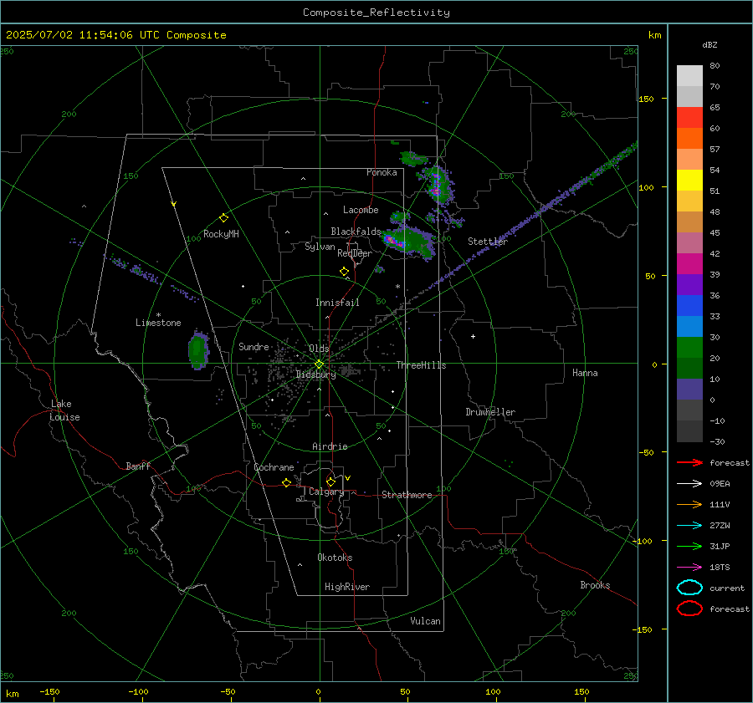
Task: Click the Airdrie label
Action: click(330, 446)
